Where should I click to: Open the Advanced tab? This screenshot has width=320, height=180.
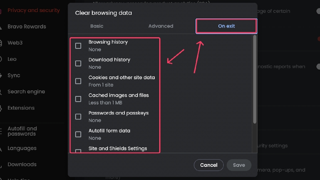coord(161,26)
